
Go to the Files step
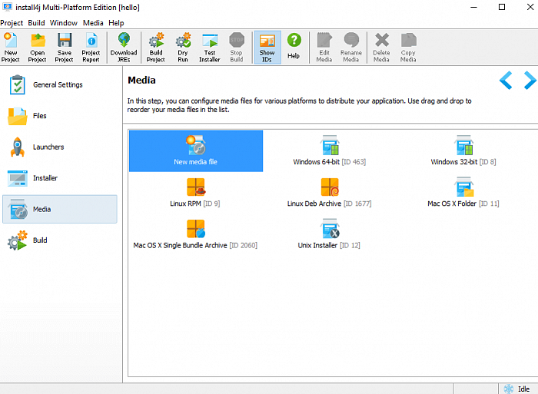tap(60, 116)
